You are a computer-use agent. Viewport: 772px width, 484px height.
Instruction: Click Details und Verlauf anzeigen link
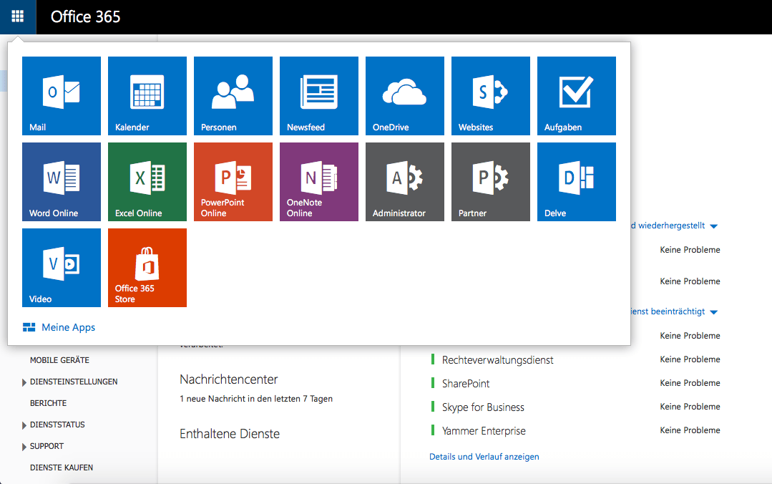point(484,457)
